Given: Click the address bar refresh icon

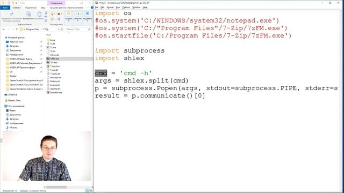Looking at the screenshot, I should tap(62, 29).
